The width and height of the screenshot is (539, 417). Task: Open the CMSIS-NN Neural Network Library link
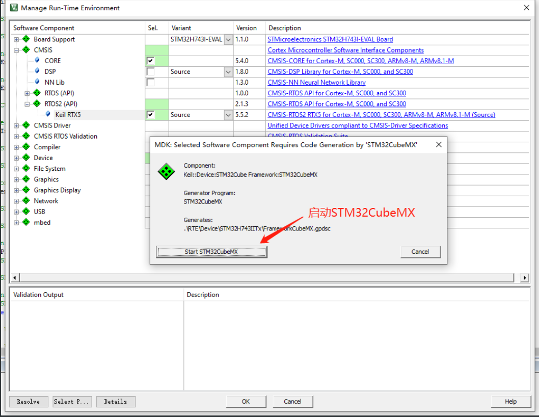point(316,82)
